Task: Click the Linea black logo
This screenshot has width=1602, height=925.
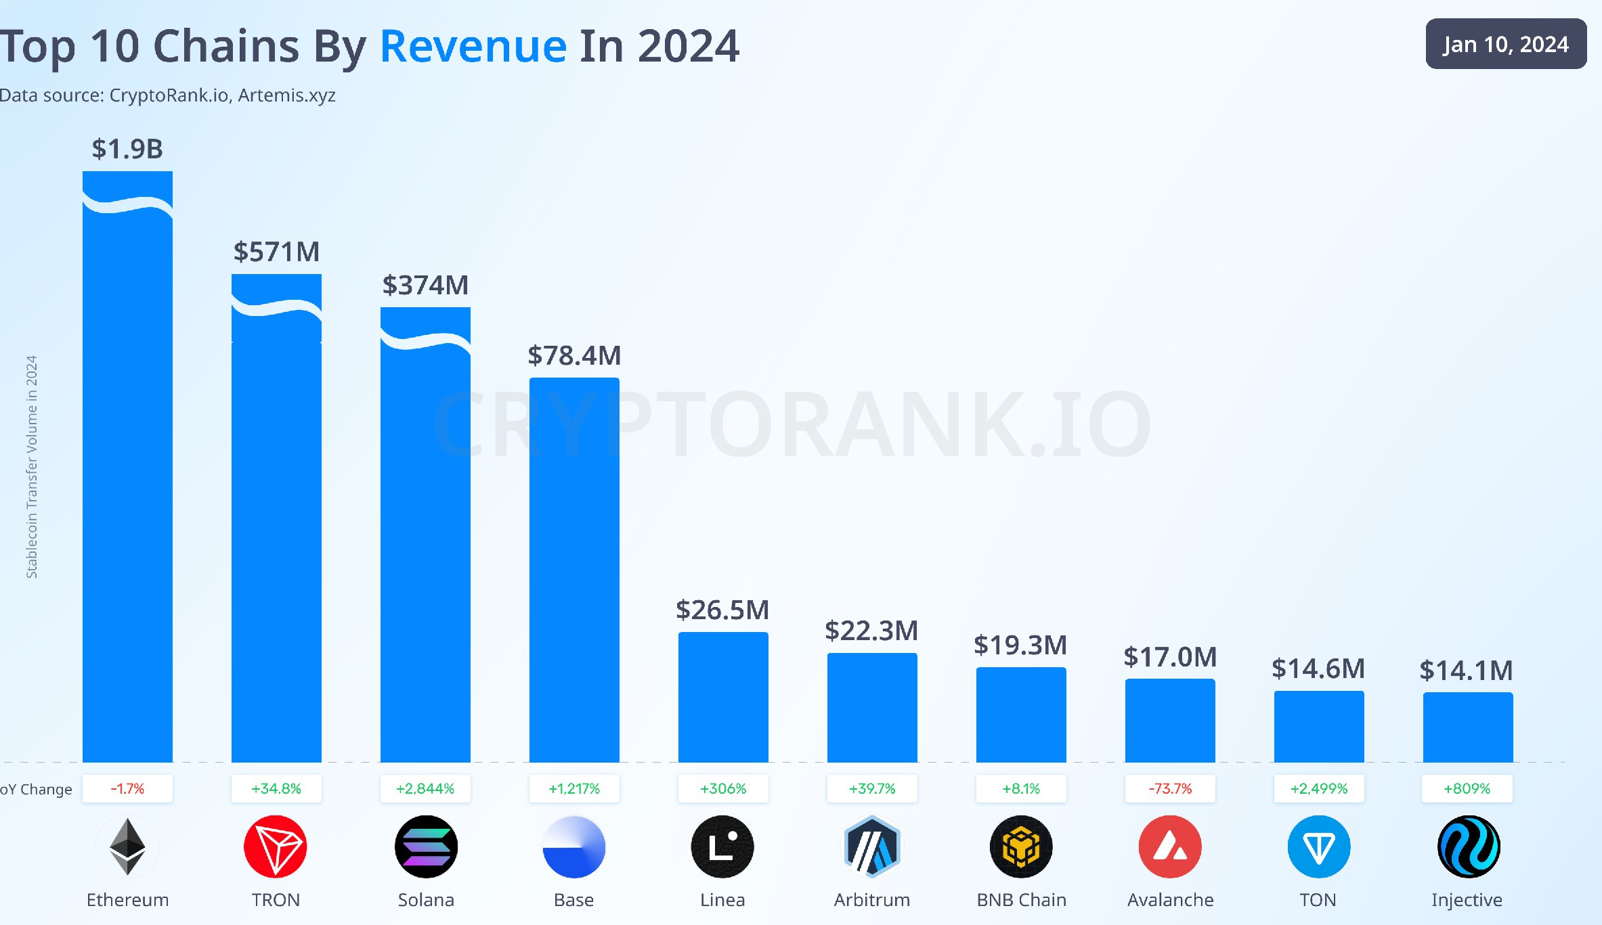Action: (x=722, y=847)
